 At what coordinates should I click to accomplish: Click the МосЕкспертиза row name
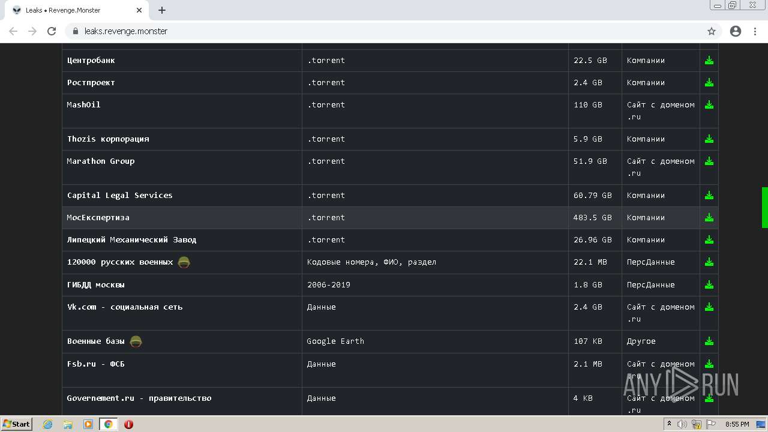98,218
